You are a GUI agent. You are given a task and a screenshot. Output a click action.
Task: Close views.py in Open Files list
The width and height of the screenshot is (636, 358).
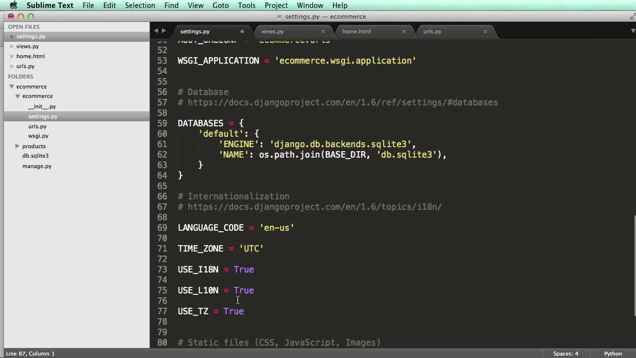pyautogui.click(x=11, y=46)
